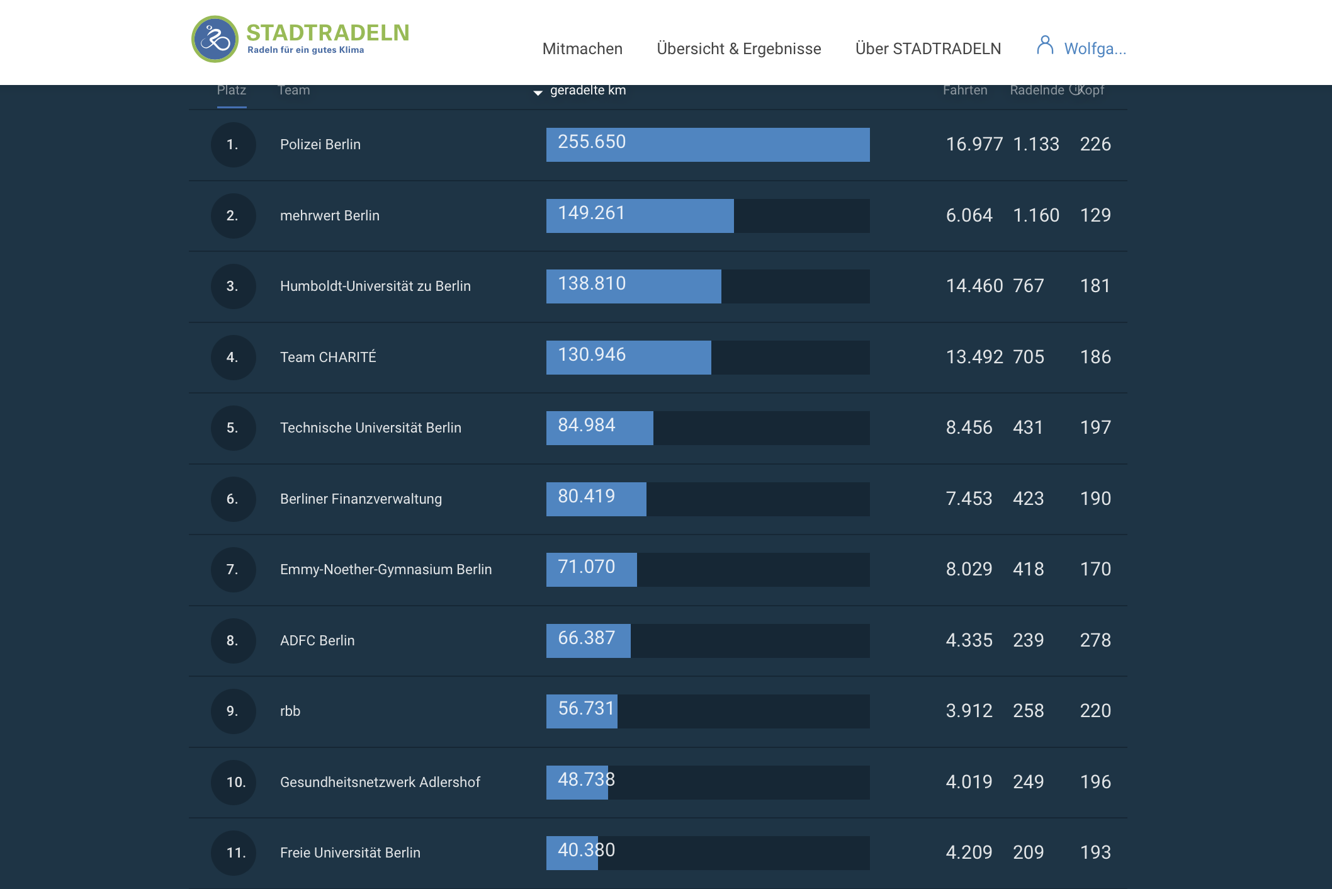Sort table by Fahrten column
The image size is (1332, 889).
tap(965, 90)
